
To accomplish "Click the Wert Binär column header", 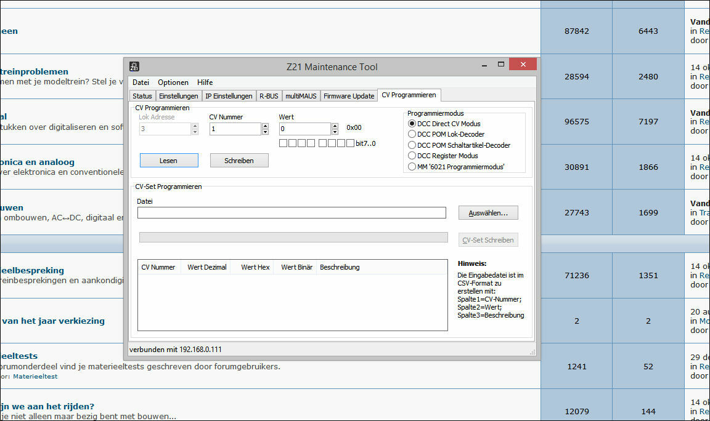I will click(x=295, y=267).
